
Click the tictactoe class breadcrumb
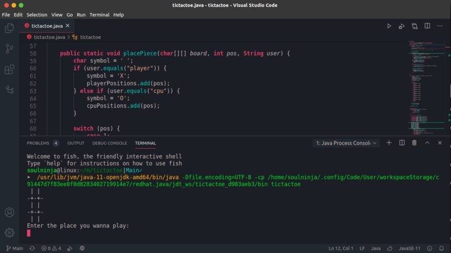pos(90,37)
